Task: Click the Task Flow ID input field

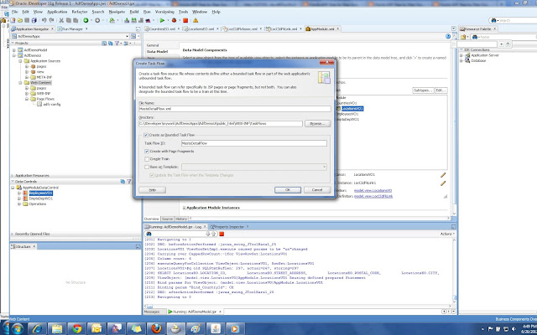Action: [x=254, y=143]
